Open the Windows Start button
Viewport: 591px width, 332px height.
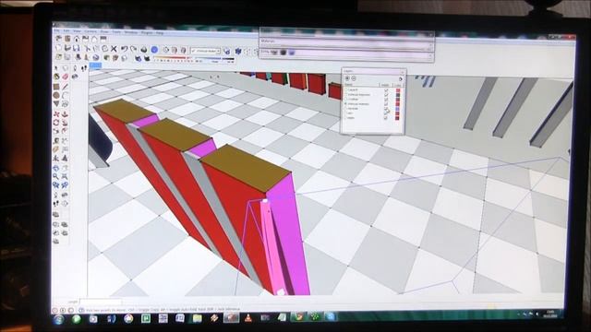pos(58,320)
